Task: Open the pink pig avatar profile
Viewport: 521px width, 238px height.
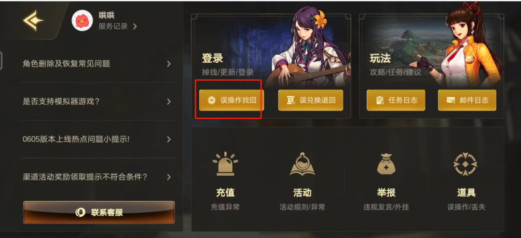Action: [82, 21]
